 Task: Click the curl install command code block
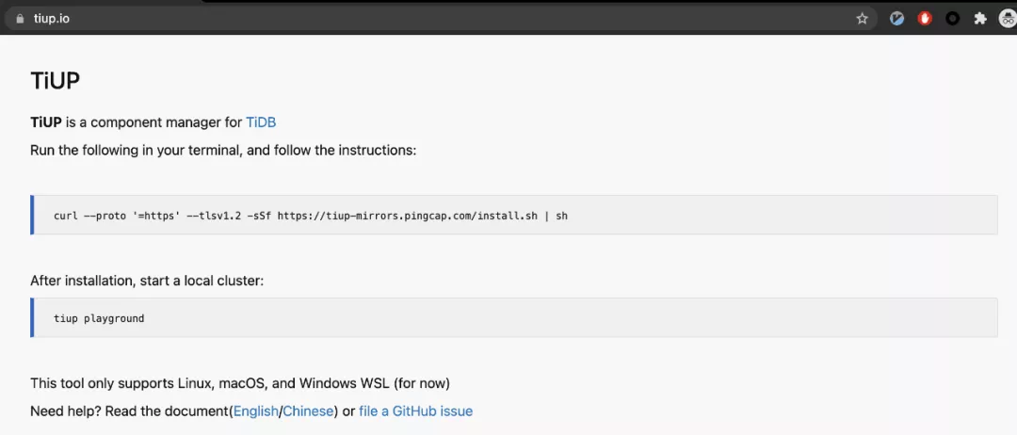[x=311, y=216]
